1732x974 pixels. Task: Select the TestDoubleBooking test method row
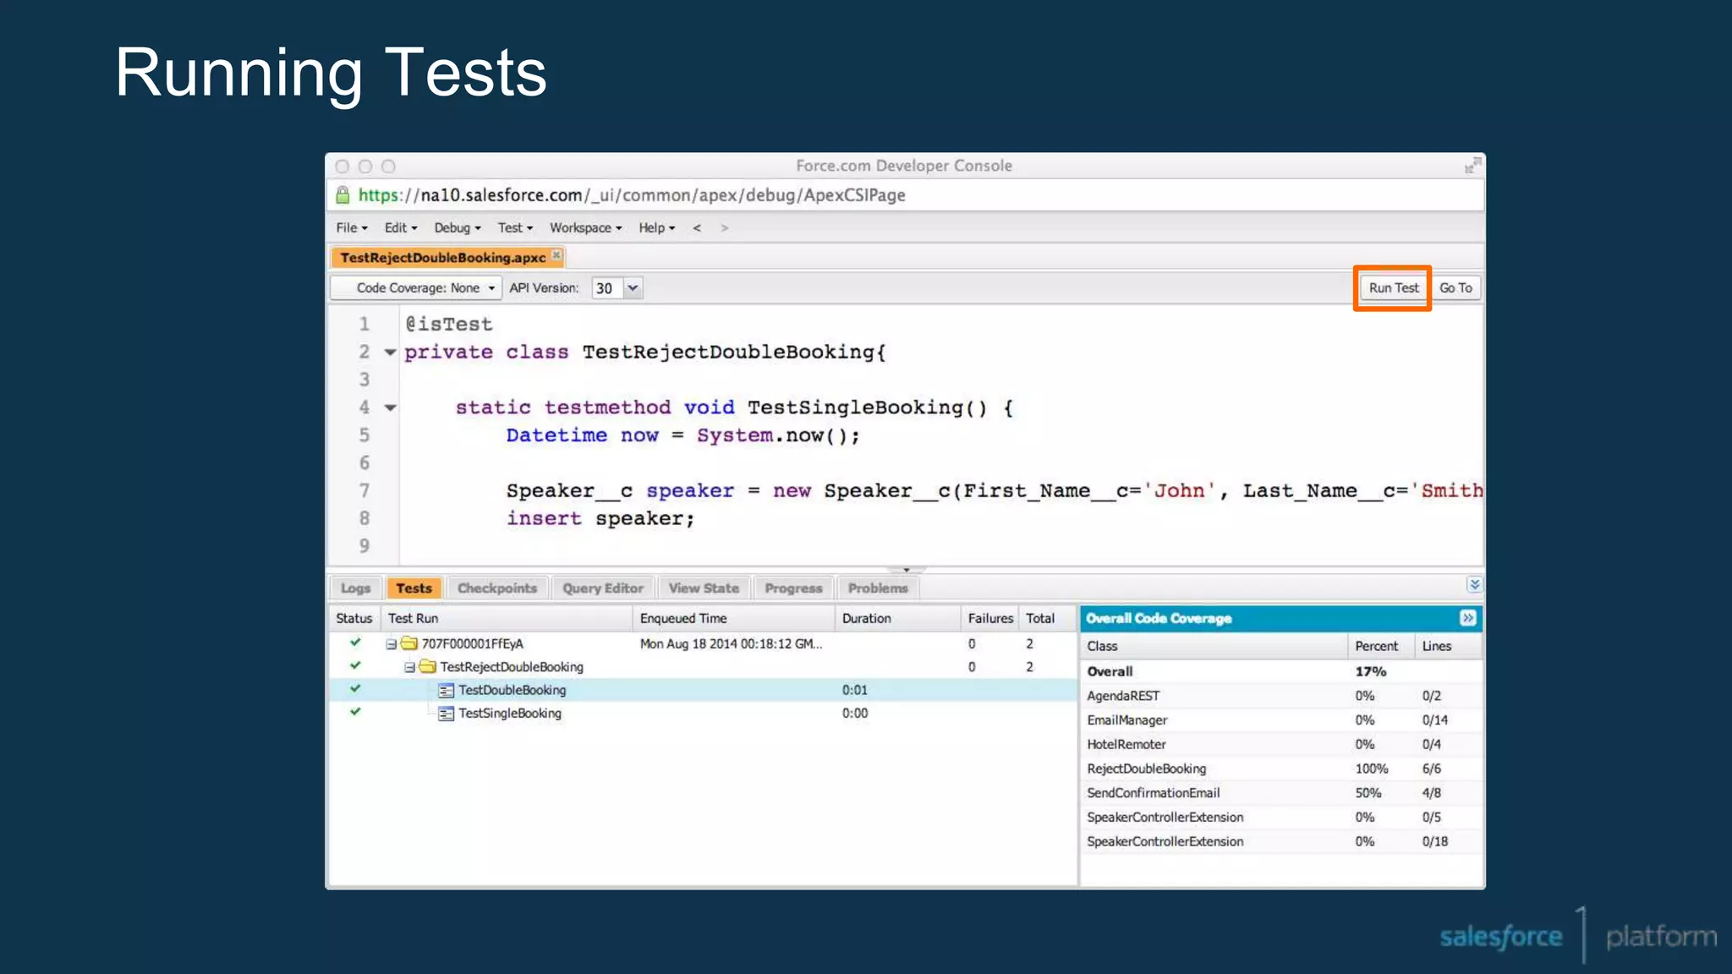[x=702, y=690]
